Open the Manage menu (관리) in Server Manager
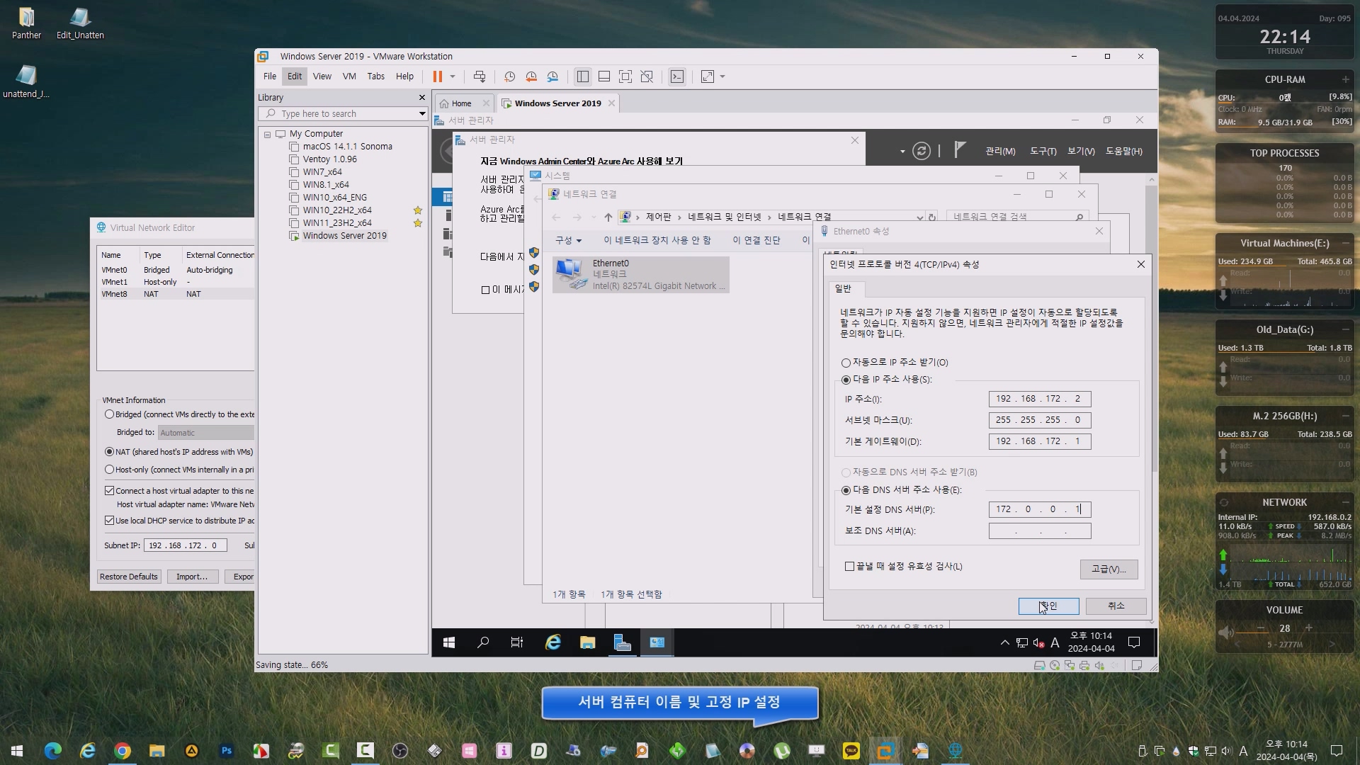The width and height of the screenshot is (1360, 765). pyautogui.click(x=1000, y=152)
